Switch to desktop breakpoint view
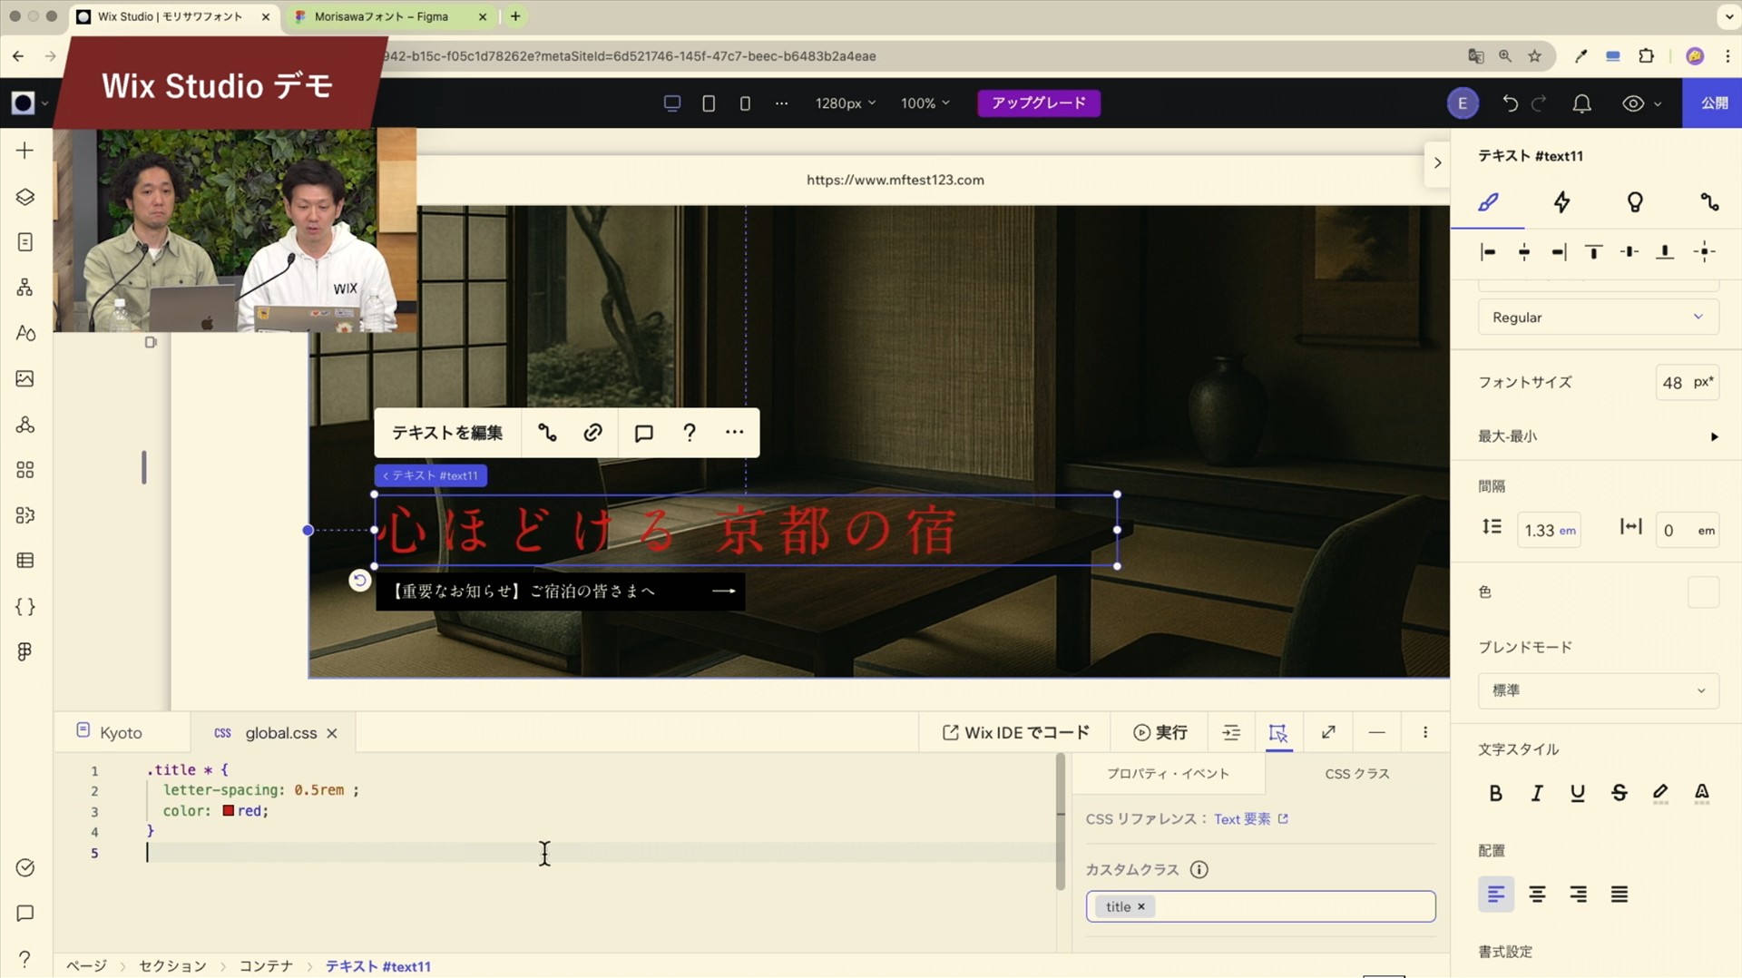Viewport: 1742px width, 978px height. pos(672,103)
